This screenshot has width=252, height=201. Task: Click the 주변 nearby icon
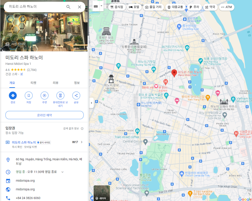44,95
